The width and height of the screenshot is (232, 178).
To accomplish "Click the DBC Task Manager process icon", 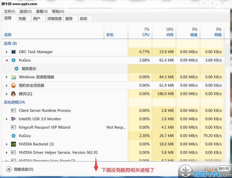I will coord(14,52).
